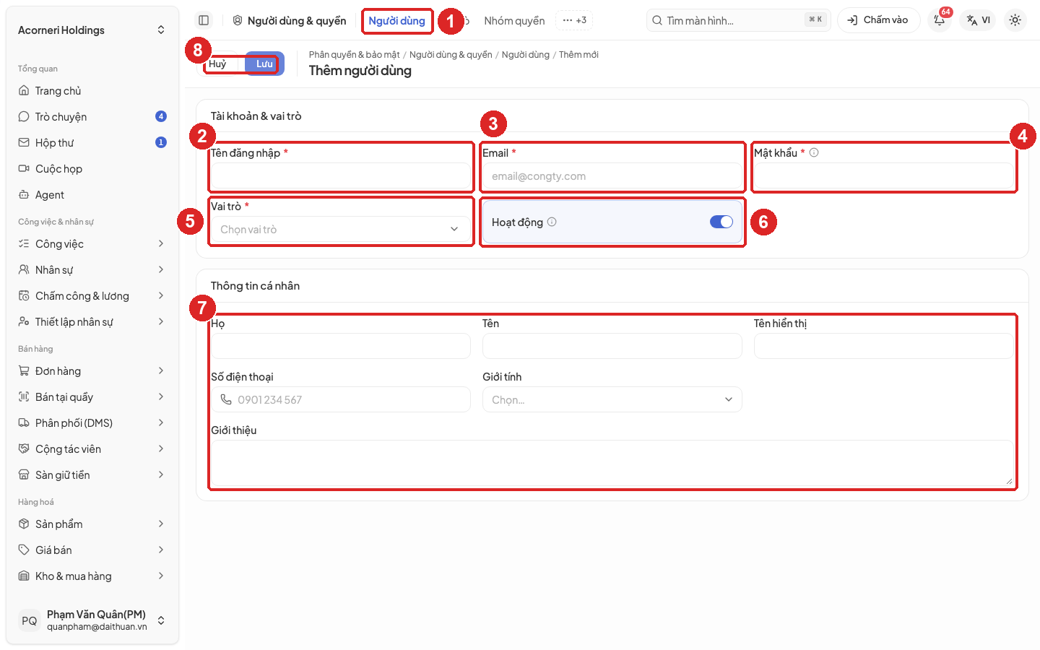Screen dimensions: 1040x650
Task: Open Trò chuyện chat item
Action: tap(92, 117)
